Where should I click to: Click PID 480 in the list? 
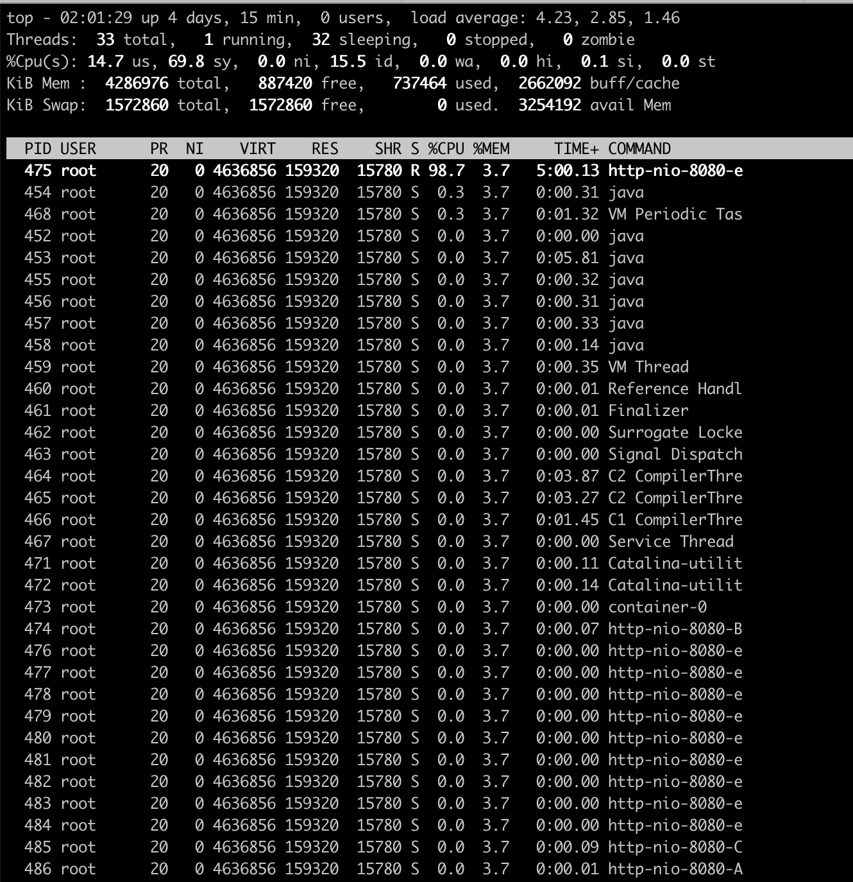pos(38,738)
